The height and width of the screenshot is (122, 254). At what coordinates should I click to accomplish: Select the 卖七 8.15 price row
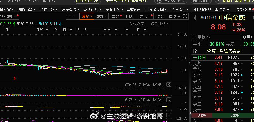point(222,75)
